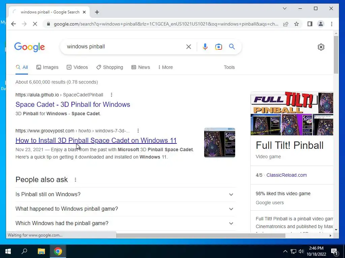Go back with the browser back arrow
345x258 pixels.
click(13, 24)
